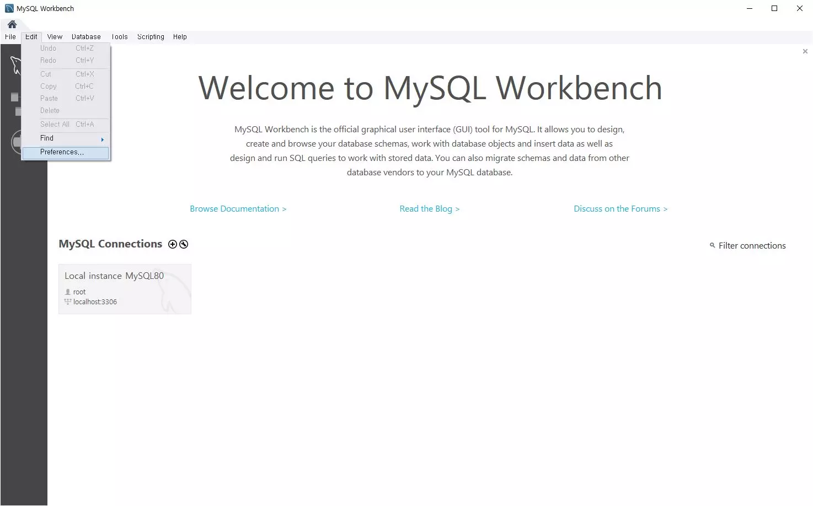Close the welcome message panel

(x=805, y=51)
